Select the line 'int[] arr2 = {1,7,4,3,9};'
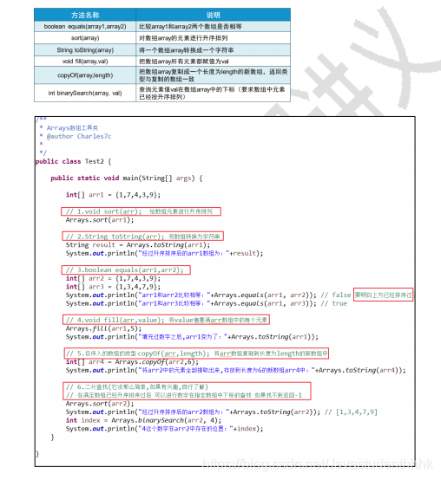The width and height of the screenshot is (441, 480). coord(113,278)
